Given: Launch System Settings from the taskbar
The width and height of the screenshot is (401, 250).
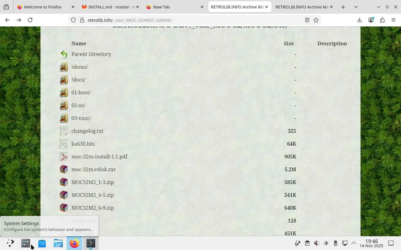Looking at the screenshot, I should [x=26, y=243].
